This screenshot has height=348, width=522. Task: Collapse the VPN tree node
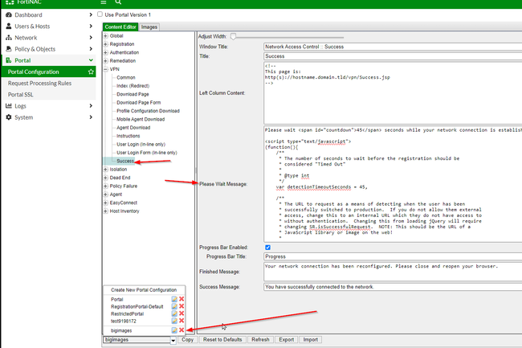[x=105, y=69]
